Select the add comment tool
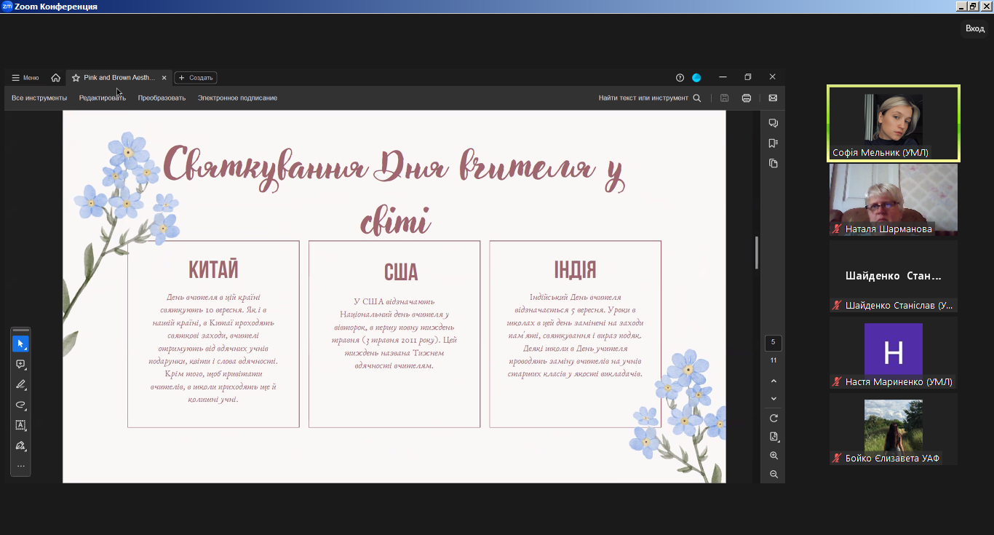The height and width of the screenshot is (535, 994). coord(21,364)
